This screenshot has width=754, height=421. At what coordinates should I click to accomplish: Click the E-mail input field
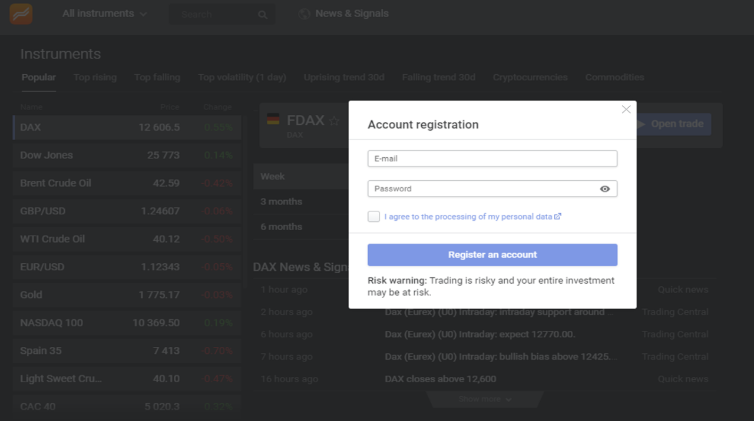(492, 158)
